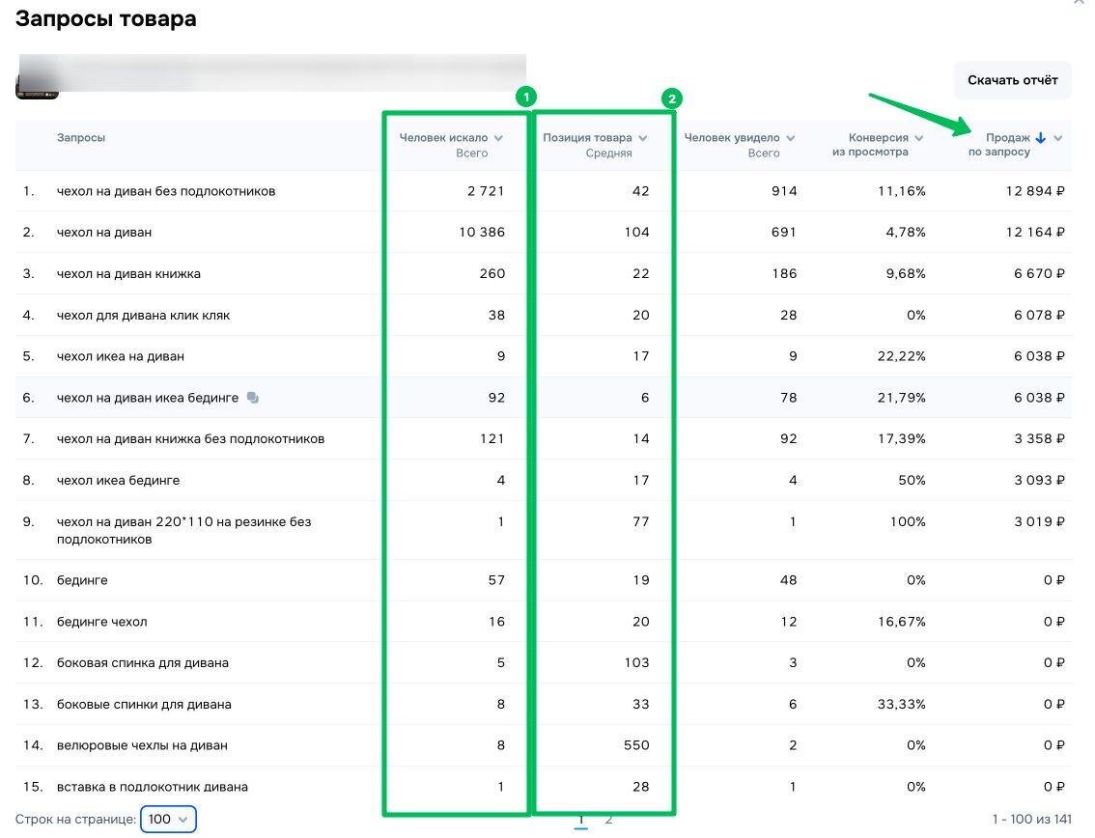Viewport: 1095px width, 838px height.
Task: Click the 'Конверсия' header label
Action: tap(879, 137)
